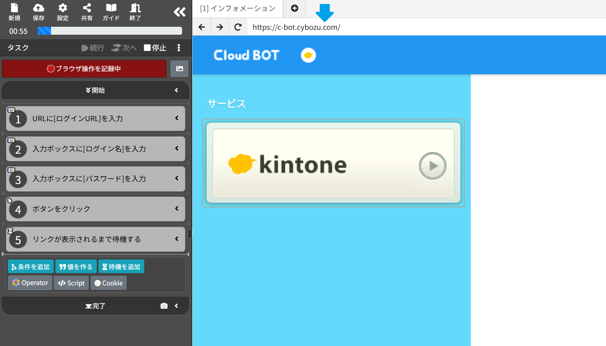Click the kintone play arrow button
The height and width of the screenshot is (346, 606).
click(x=432, y=166)
